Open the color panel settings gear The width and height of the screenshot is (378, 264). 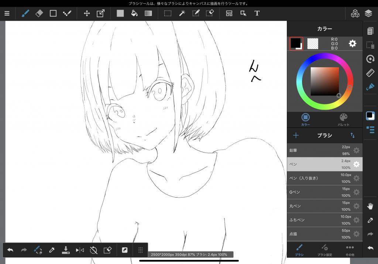tap(353, 44)
